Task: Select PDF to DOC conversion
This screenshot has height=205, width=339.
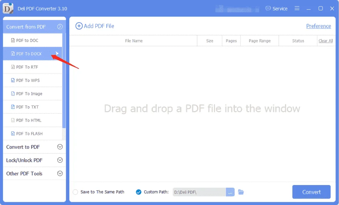Action: [x=33, y=40]
